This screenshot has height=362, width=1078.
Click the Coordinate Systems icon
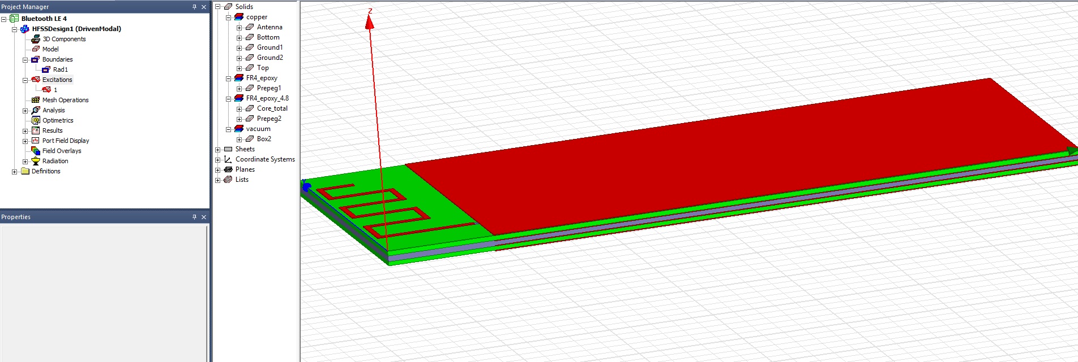tap(228, 159)
